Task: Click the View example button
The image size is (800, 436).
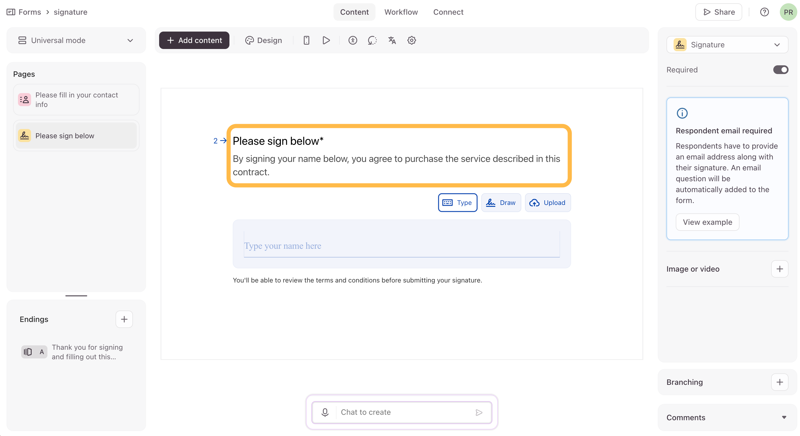Action: point(707,222)
